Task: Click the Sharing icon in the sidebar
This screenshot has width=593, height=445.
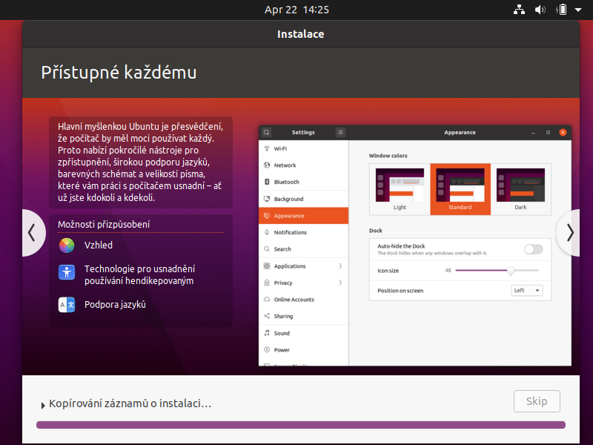Action: click(x=267, y=316)
